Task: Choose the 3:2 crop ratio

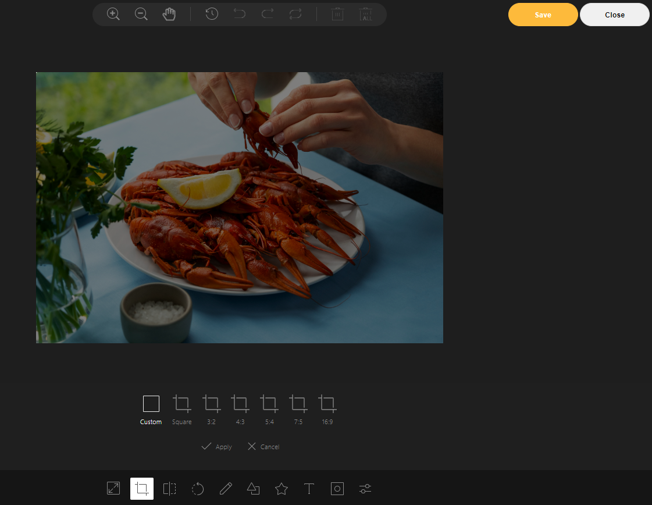Action: tap(211, 410)
